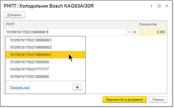Choose highlighted 10129010/170521/8888888/1 entry
The height and width of the screenshot is (108, 174).
click(46, 55)
